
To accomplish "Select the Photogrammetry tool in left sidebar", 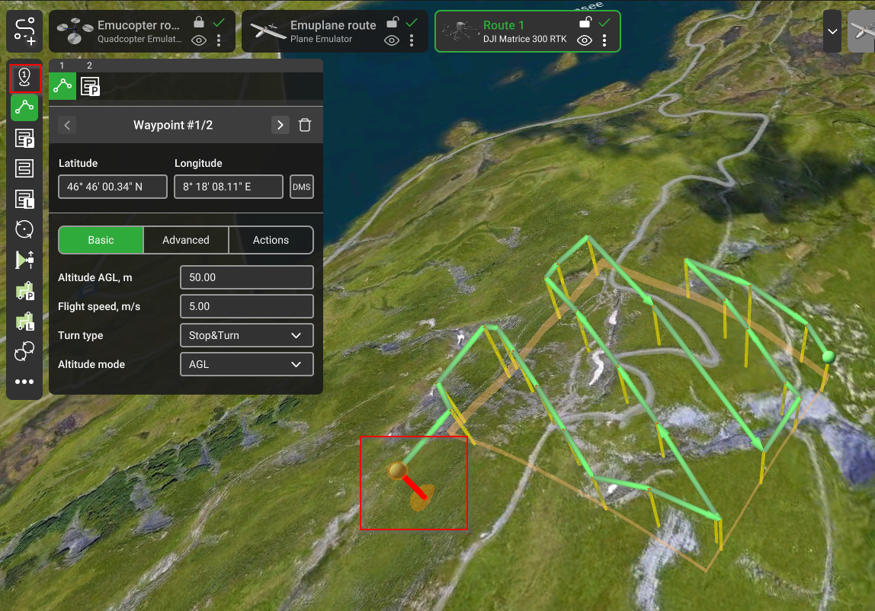I will (x=24, y=139).
